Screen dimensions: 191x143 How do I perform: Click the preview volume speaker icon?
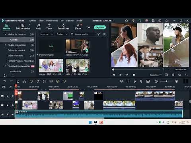pos(180,75)
